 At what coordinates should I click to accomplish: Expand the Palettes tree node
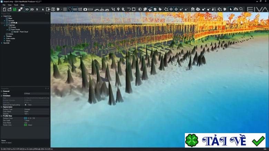coord(4,36)
